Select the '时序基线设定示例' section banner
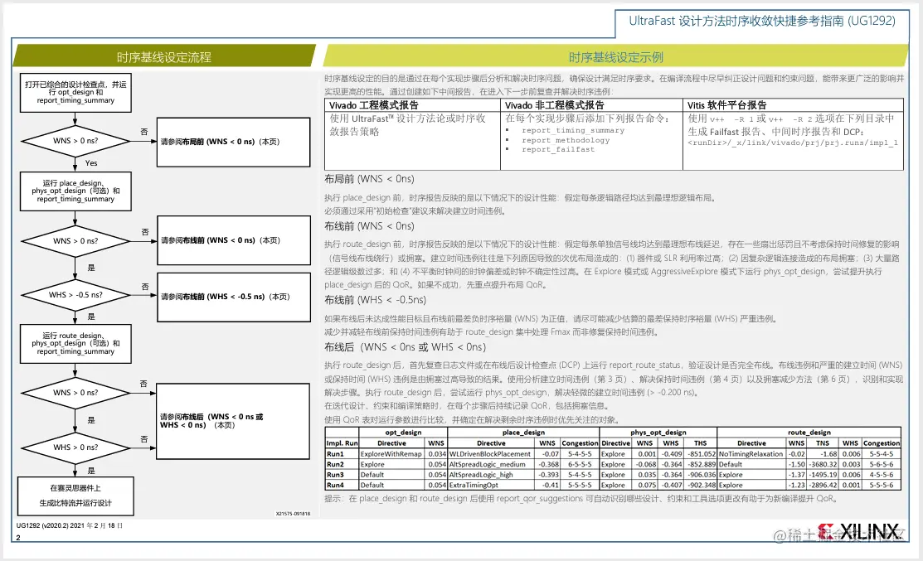Screen dimensions: 923x561 pyautogui.click(x=615, y=56)
